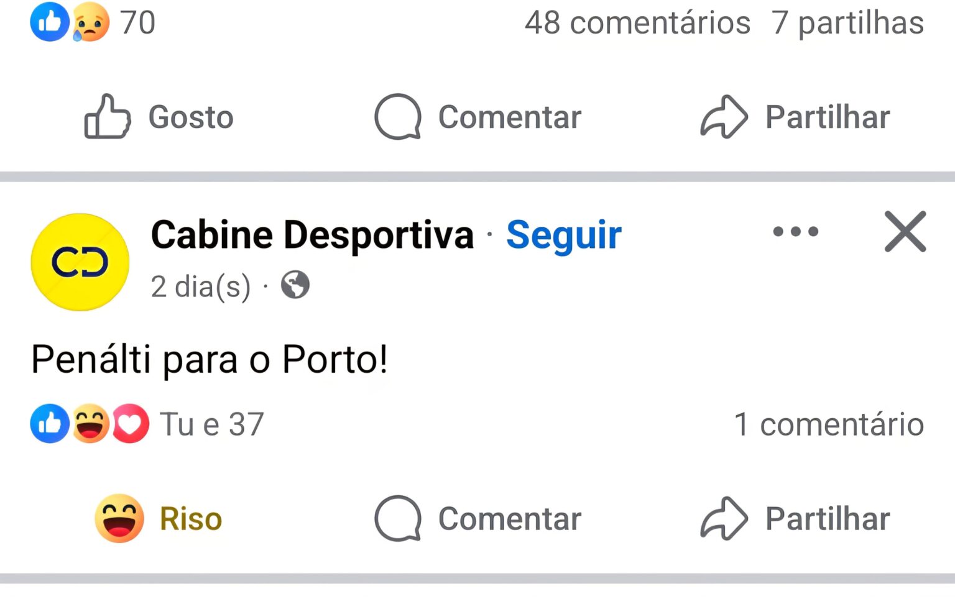The height and width of the screenshot is (599, 955).
Task: Click the yellow laughing icon next to Riso
Action: [x=118, y=518]
